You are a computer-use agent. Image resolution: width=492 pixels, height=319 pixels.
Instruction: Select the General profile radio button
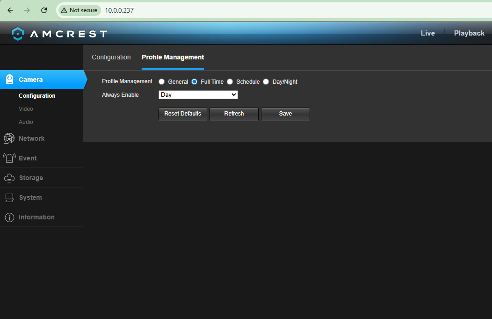tap(162, 81)
